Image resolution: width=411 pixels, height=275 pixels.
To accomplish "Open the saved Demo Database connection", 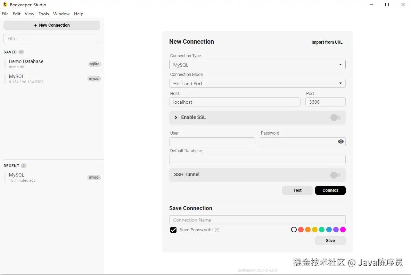I will (52, 64).
